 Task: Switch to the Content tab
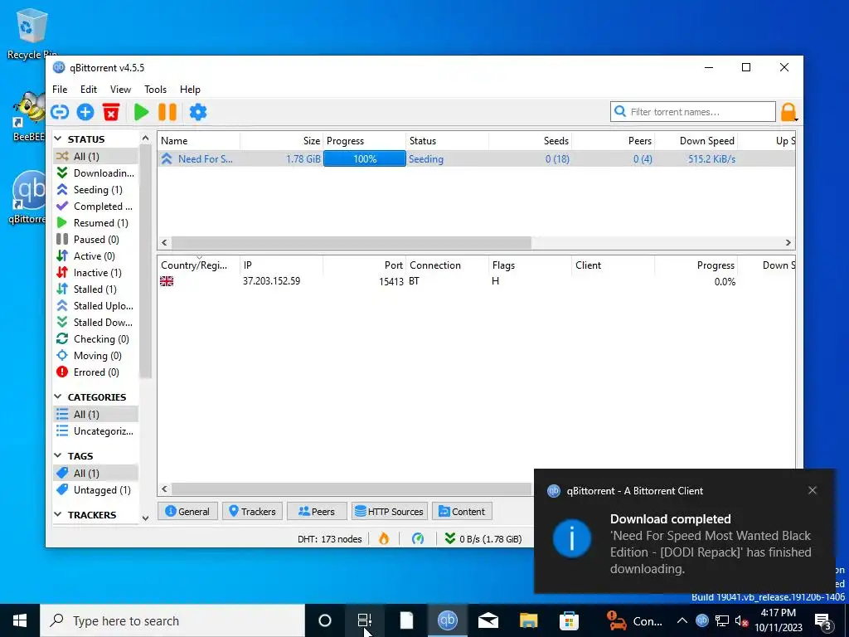(462, 511)
